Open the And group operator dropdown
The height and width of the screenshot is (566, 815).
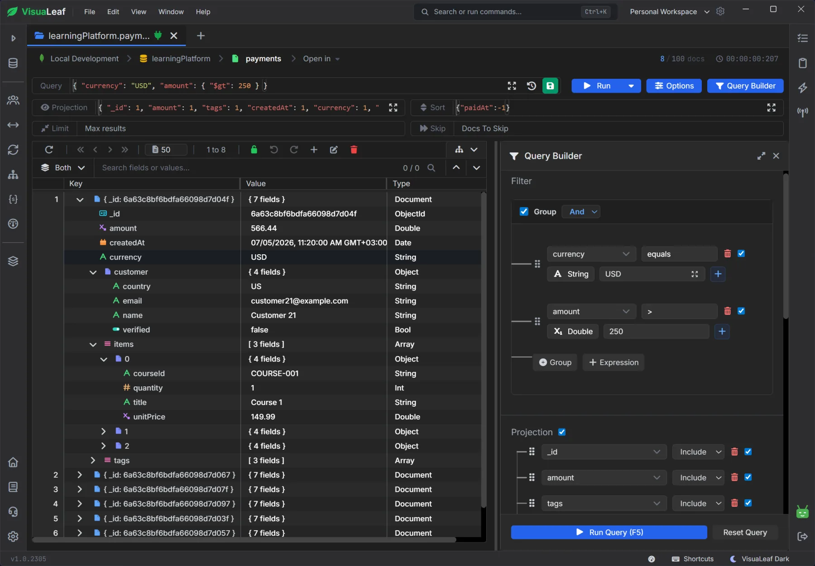click(x=581, y=212)
